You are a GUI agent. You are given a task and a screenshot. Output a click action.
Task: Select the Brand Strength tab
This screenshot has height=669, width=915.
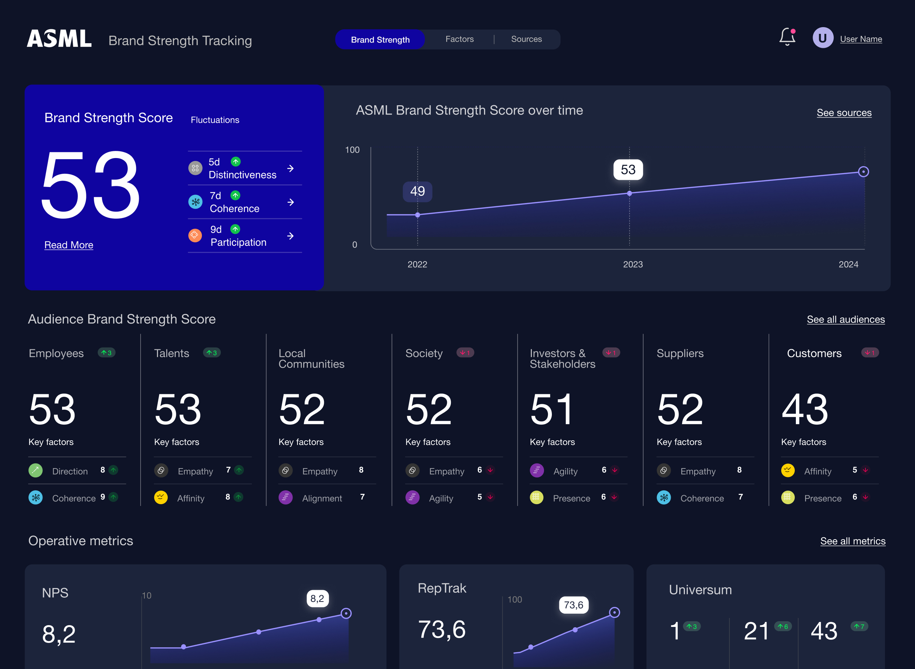point(380,40)
